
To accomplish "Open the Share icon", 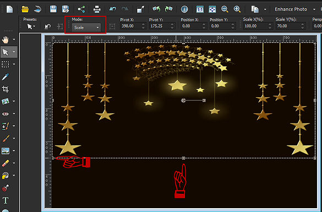I will [x=81, y=9].
